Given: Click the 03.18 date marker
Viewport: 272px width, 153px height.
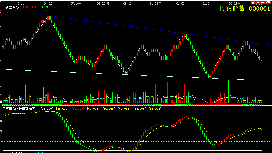Looking at the screenshot, I should coord(23,4).
